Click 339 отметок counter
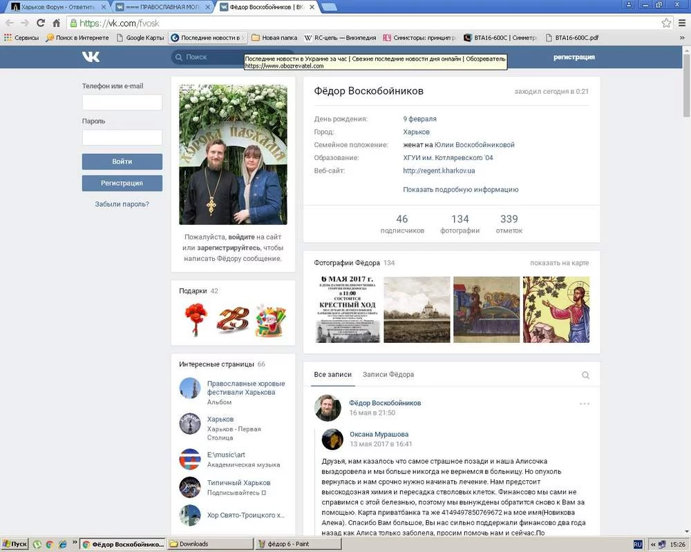The width and height of the screenshot is (691, 552). click(x=509, y=224)
